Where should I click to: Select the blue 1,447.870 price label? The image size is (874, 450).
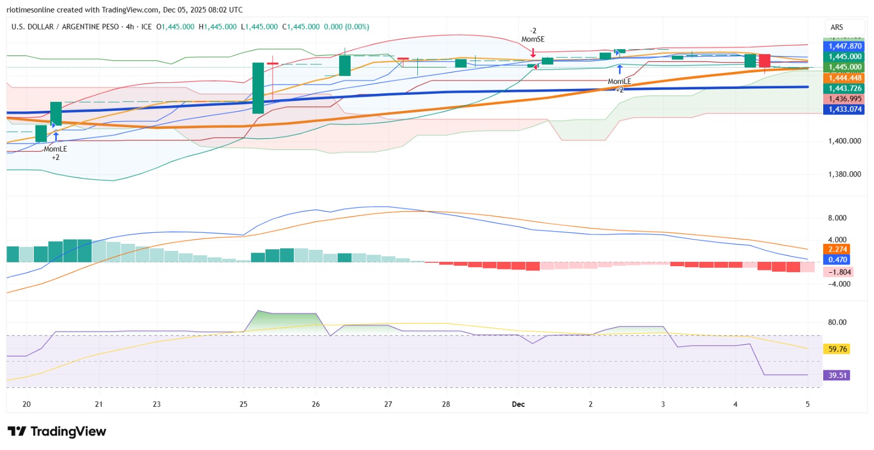(845, 46)
